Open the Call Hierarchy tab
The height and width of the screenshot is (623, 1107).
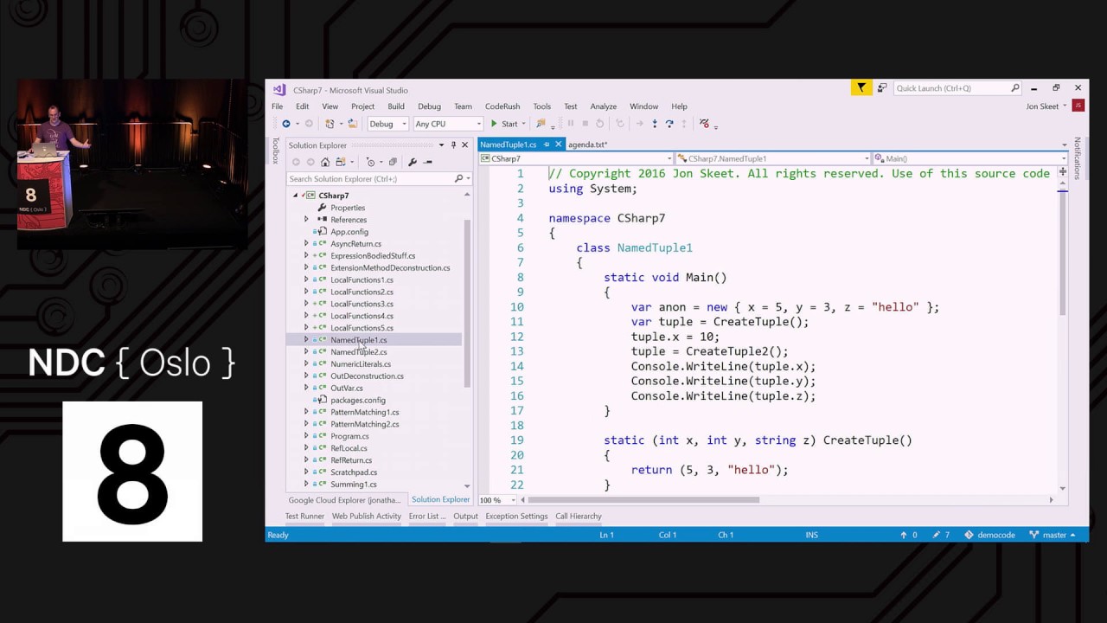pos(579,517)
